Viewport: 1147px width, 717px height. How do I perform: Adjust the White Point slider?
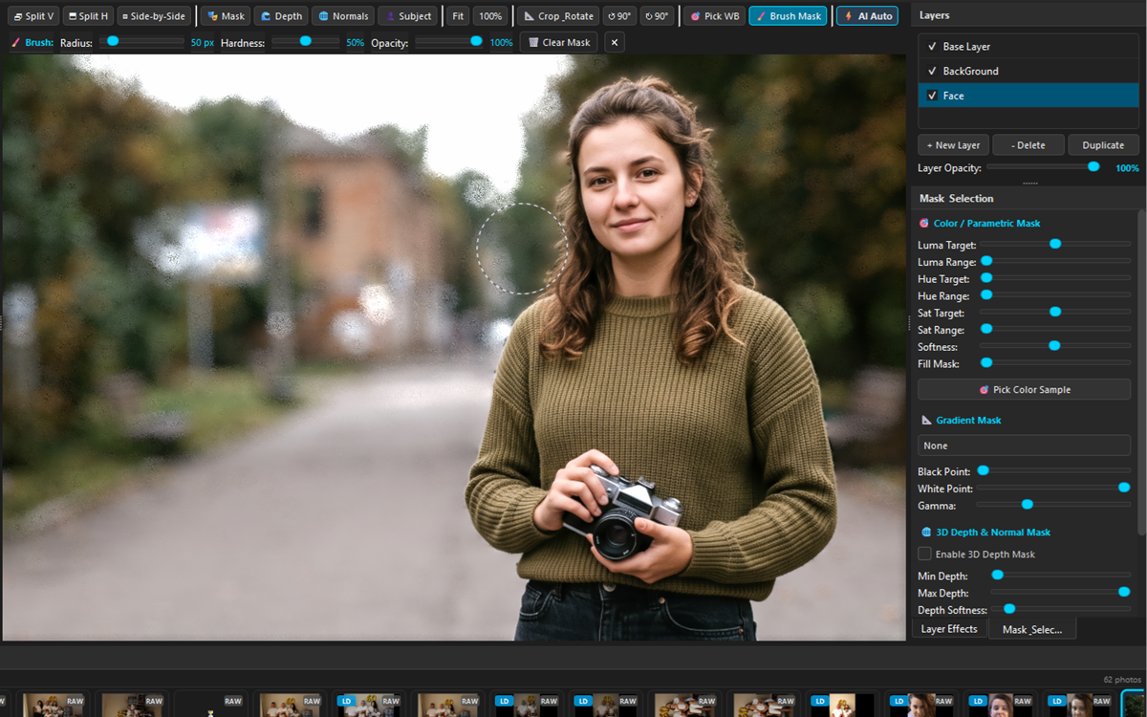pyautogui.click(x=1053, y=489)
